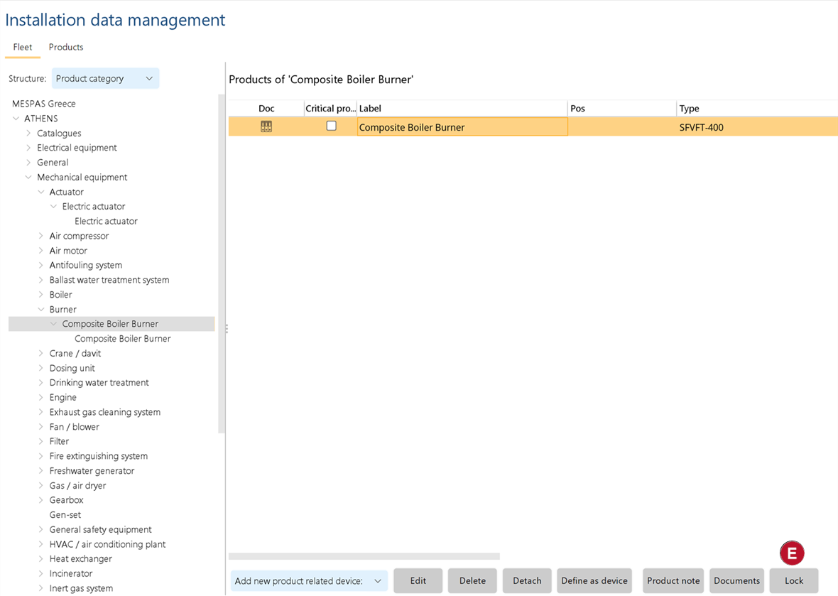838x596 pixels.
Task: Collapse the ATHENS tree node
Action: 16,119
